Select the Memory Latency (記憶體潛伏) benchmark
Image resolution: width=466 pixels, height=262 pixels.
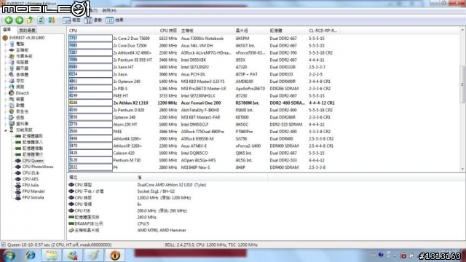tap(33, 154)
